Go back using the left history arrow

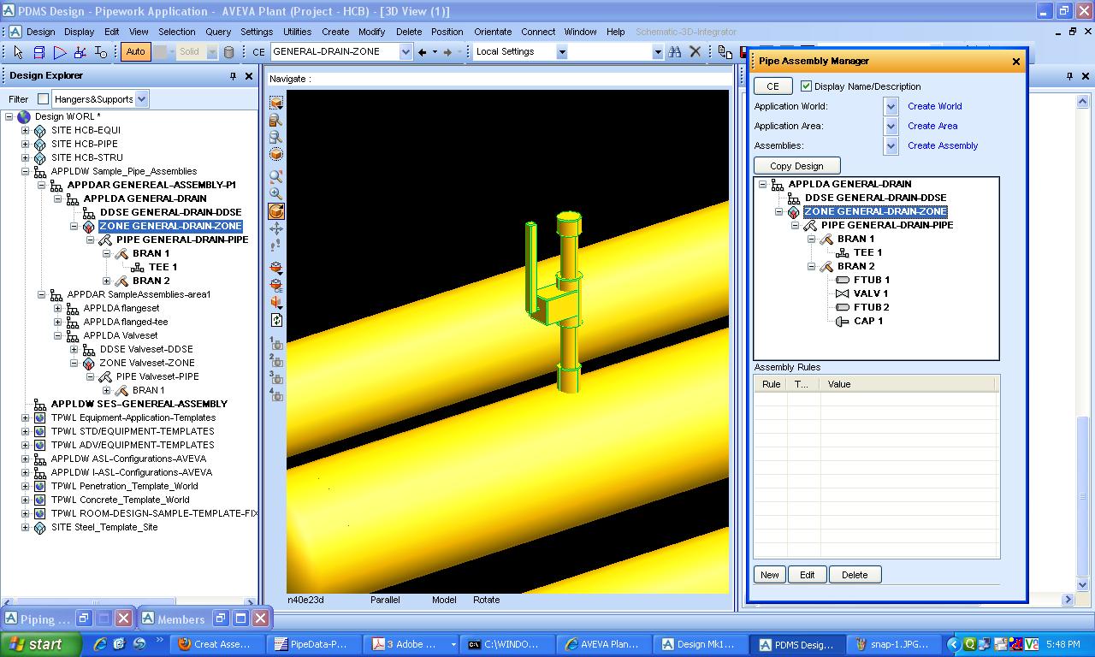[x=422, y=52]
